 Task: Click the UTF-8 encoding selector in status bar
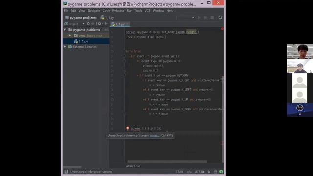pyautogui.click(x=200, y=172)
